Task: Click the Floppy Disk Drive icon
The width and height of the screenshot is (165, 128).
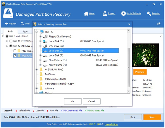Action: 45,36
